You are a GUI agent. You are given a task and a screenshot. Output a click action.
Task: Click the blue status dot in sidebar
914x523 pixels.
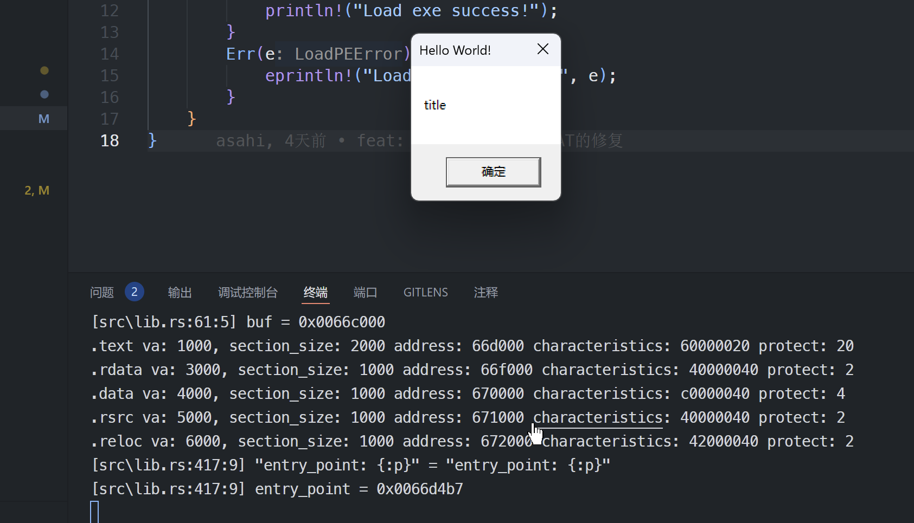[x=44, y=94]
